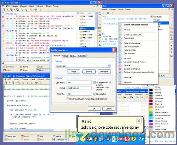Toggle the Neviditelný checkbox
177x145 pixels.
(x=95, y=94)
